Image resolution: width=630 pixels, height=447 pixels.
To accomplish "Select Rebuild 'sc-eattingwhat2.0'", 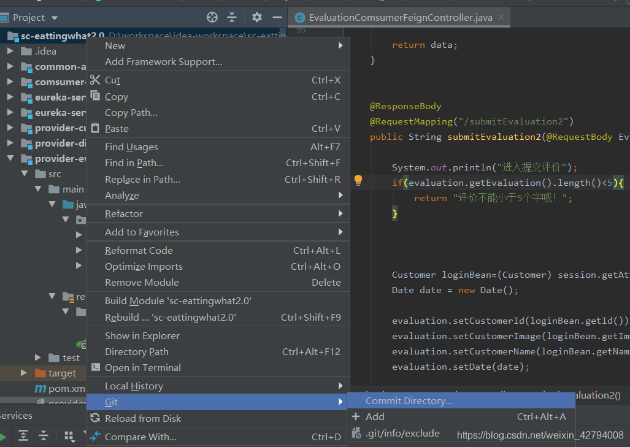I will [218, 317].
